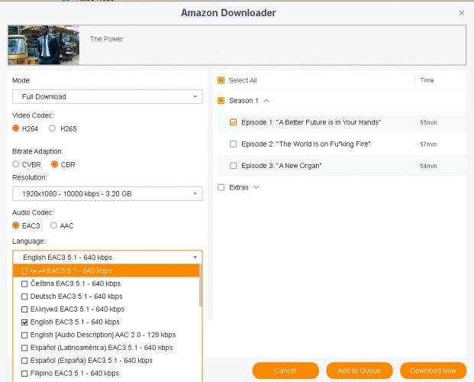Check Episode 2 The World is on Fire

pyautogui.click(x=233, y=144)
